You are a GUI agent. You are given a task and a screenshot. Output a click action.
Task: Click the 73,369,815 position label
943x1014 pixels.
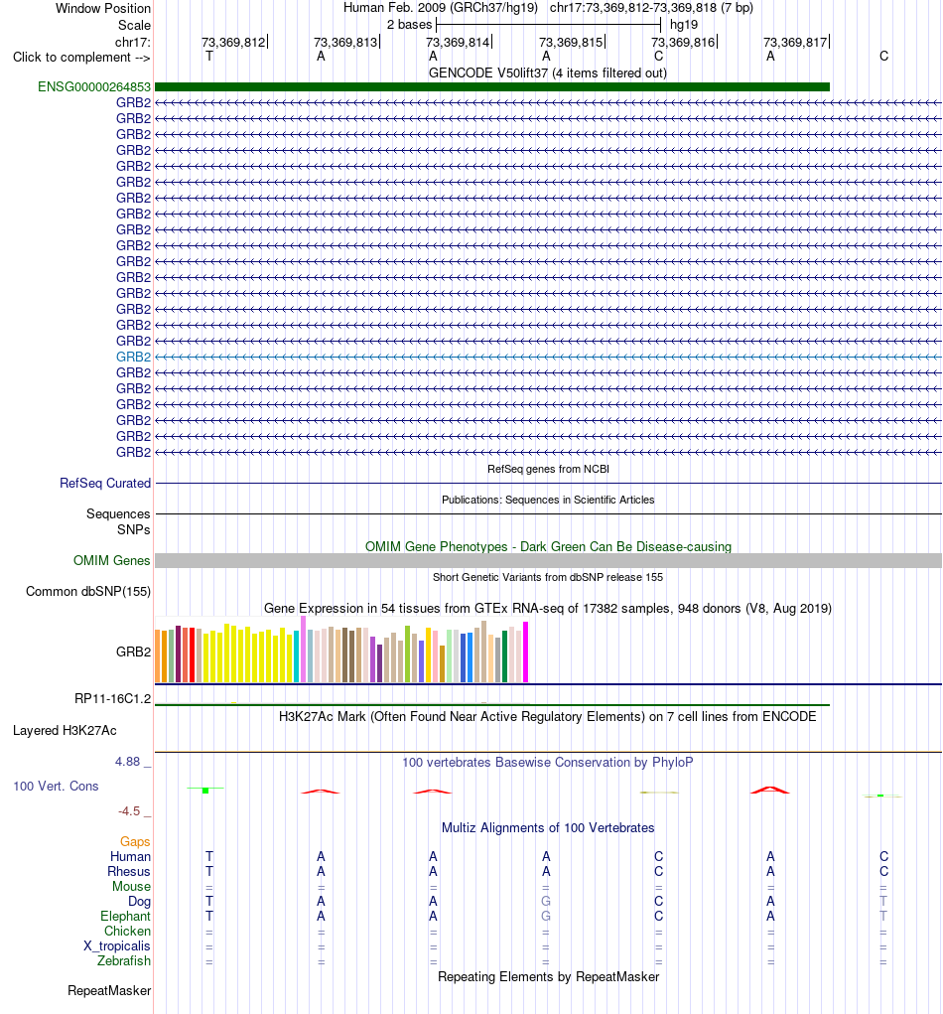571,42
